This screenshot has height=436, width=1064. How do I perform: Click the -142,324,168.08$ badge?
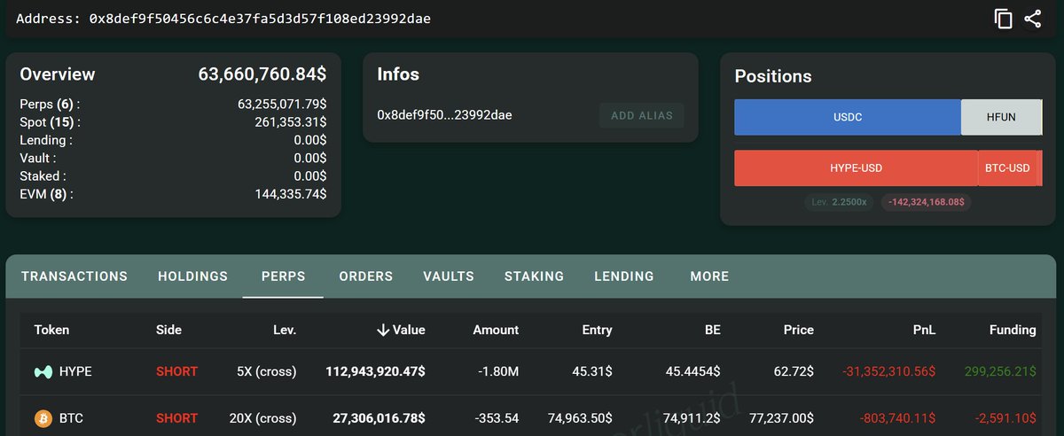927,202
